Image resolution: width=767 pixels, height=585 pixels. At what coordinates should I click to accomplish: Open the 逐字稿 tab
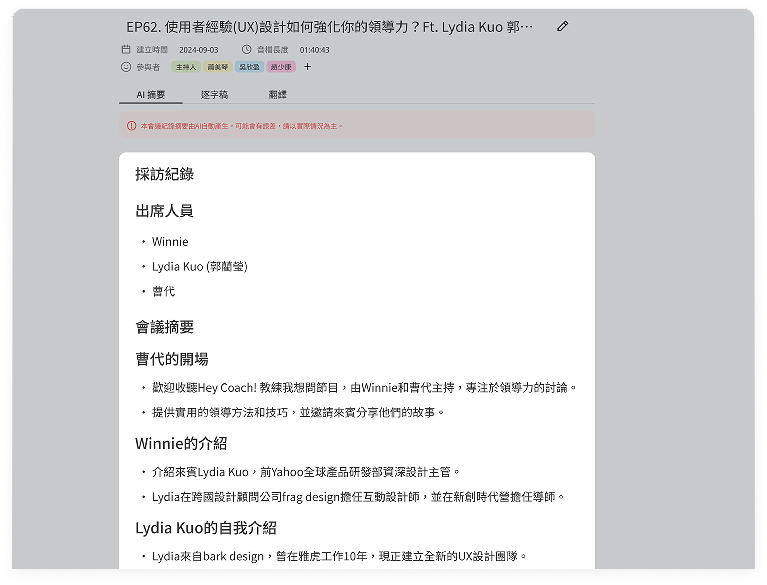tap(214, 94)
